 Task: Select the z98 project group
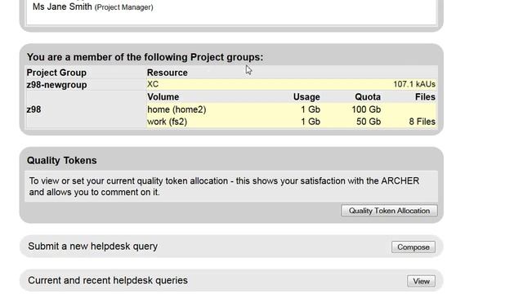click(x=34, y=109)
